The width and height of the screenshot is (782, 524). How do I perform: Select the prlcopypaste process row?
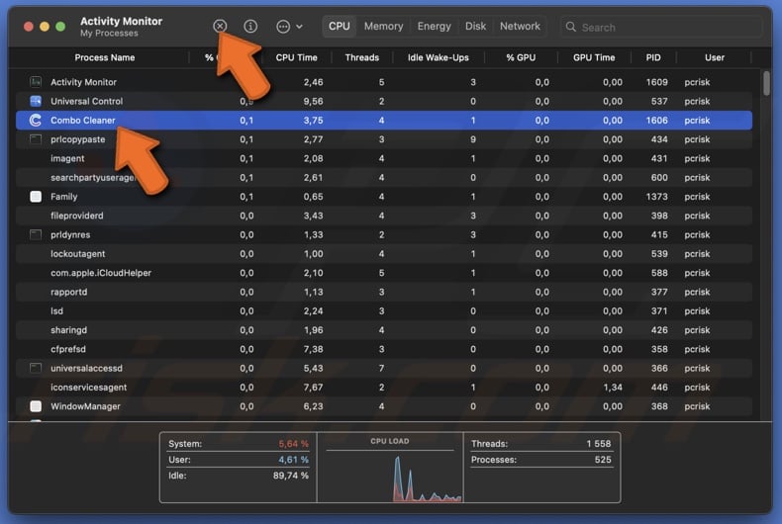(x=384, y=139)
